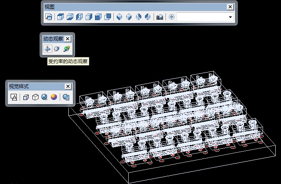Switch to Right view in 视图 toolbar
This screenshot has width=281, height=184.
pyautogui.click(x=89, y=17)
